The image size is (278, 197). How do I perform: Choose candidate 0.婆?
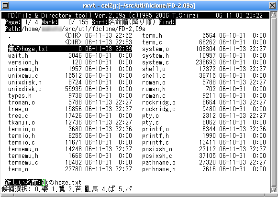41,189
